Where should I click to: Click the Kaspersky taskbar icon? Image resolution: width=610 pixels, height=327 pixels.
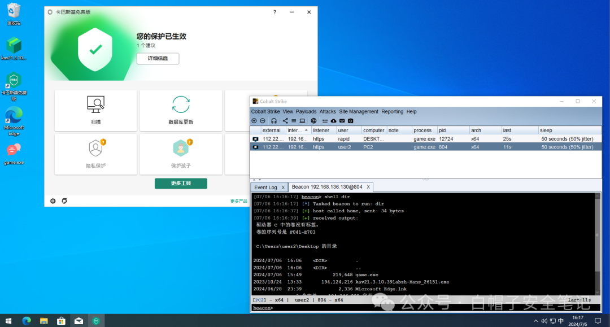point(96,321)
